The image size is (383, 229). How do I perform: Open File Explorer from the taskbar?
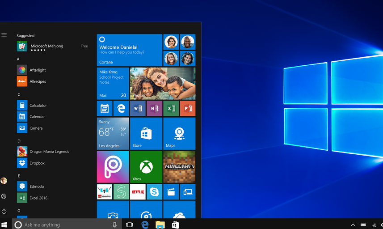(160, 225)
